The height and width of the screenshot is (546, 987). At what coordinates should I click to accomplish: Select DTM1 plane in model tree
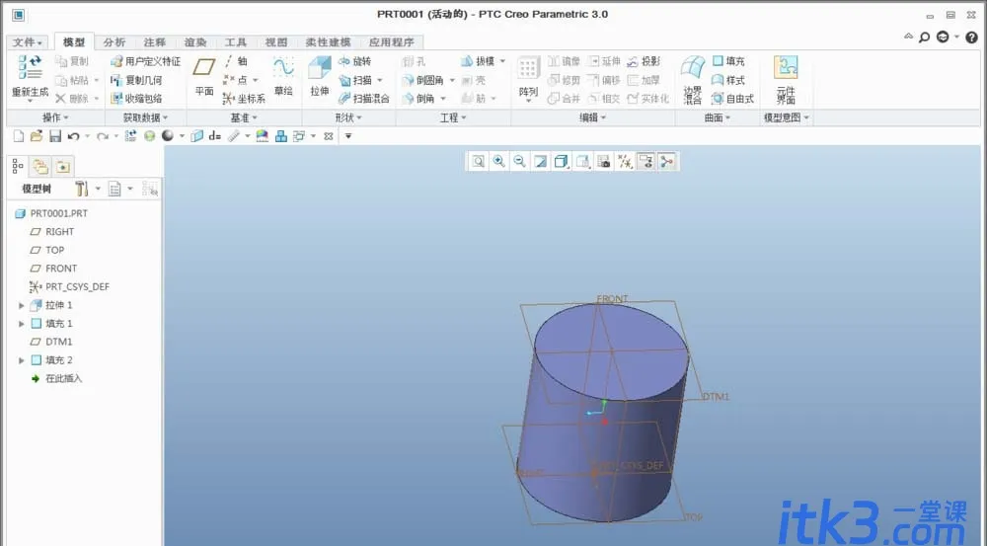tap(51, 342)
